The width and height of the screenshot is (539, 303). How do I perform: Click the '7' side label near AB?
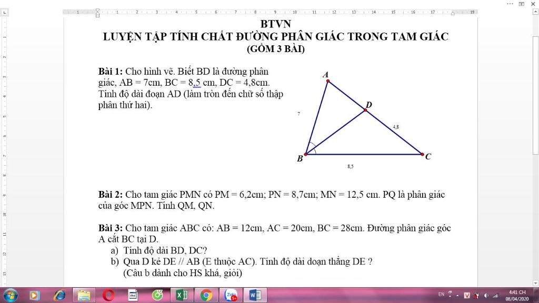pyautogui.click(x=299, y=114)
